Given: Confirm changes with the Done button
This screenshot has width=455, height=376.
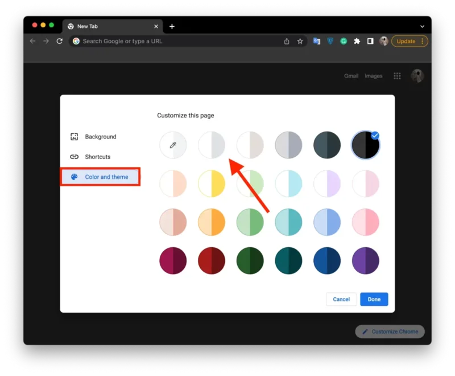Looking at the screenshot, I should pyautogui.click(x=374, y=299).
